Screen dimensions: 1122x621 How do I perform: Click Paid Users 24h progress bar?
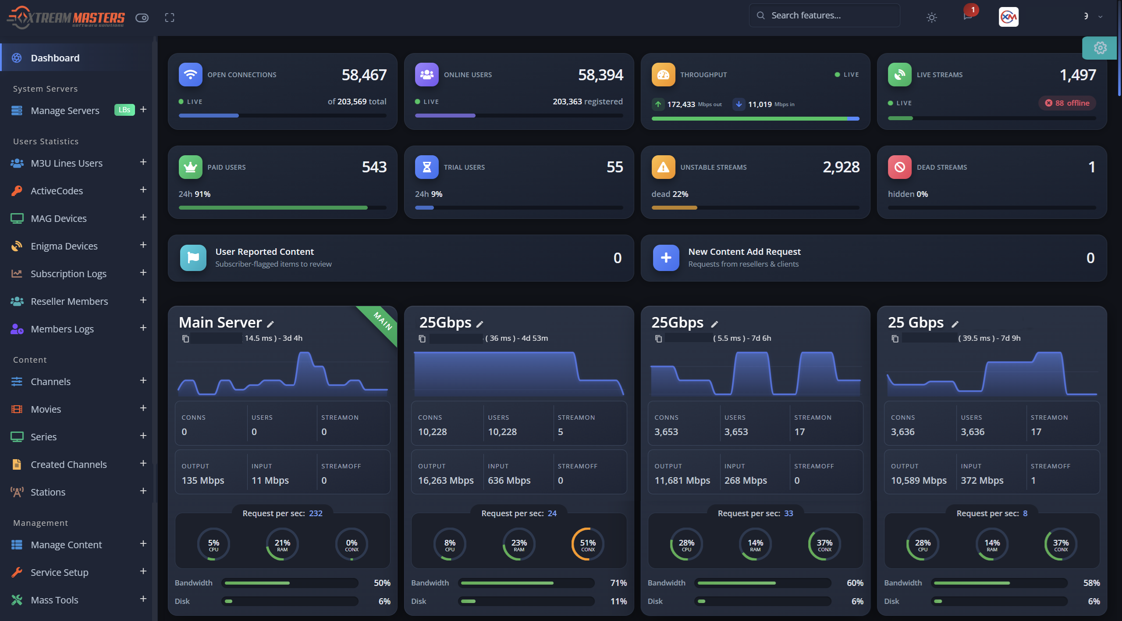pos(283,208)
